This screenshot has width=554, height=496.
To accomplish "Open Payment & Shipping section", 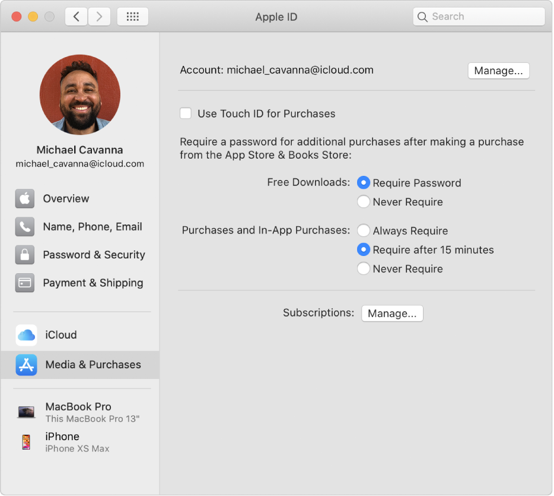I will (80, 283).
